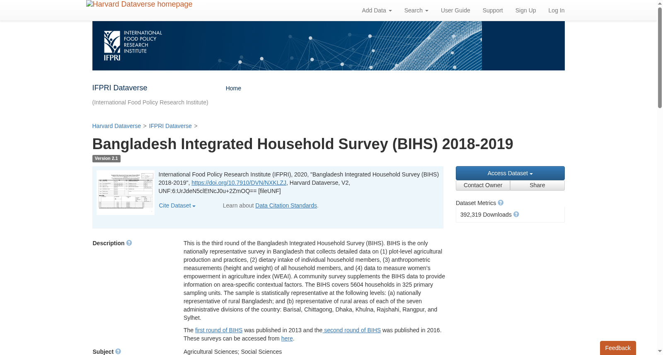
Task: Open Log In page
Action: tap(556, 10)
